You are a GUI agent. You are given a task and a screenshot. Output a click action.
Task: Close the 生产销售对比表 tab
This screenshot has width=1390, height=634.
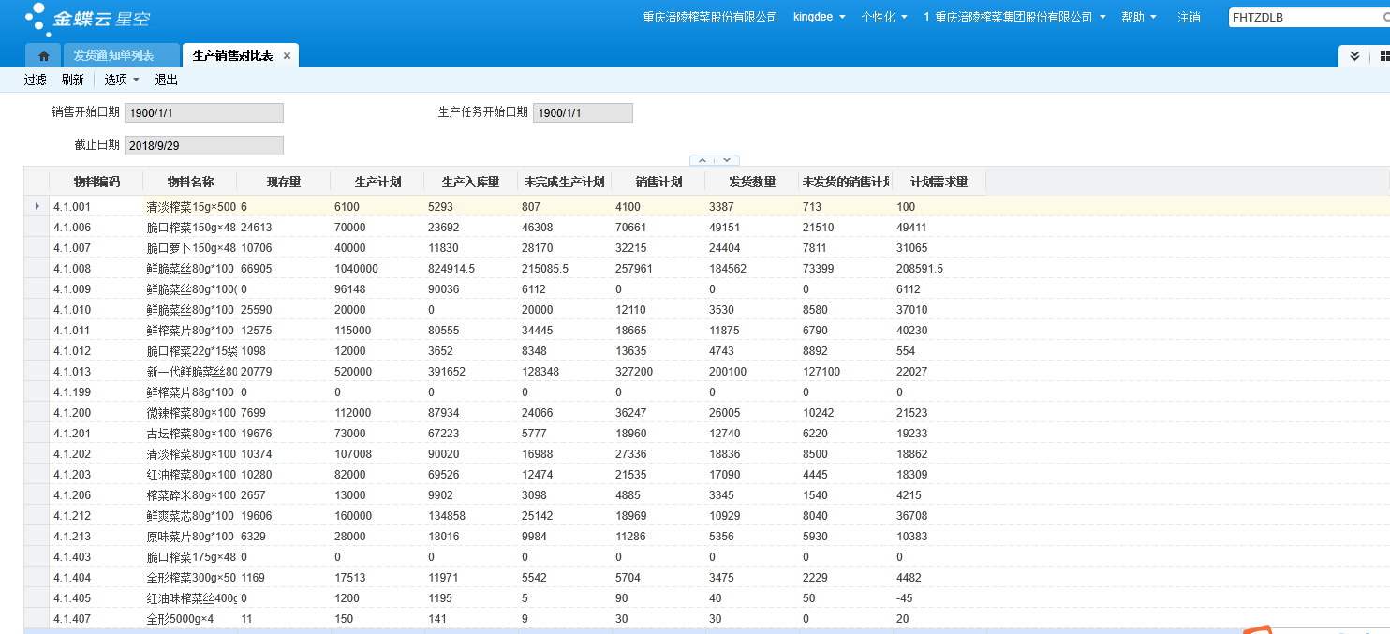tap(287, 56)
